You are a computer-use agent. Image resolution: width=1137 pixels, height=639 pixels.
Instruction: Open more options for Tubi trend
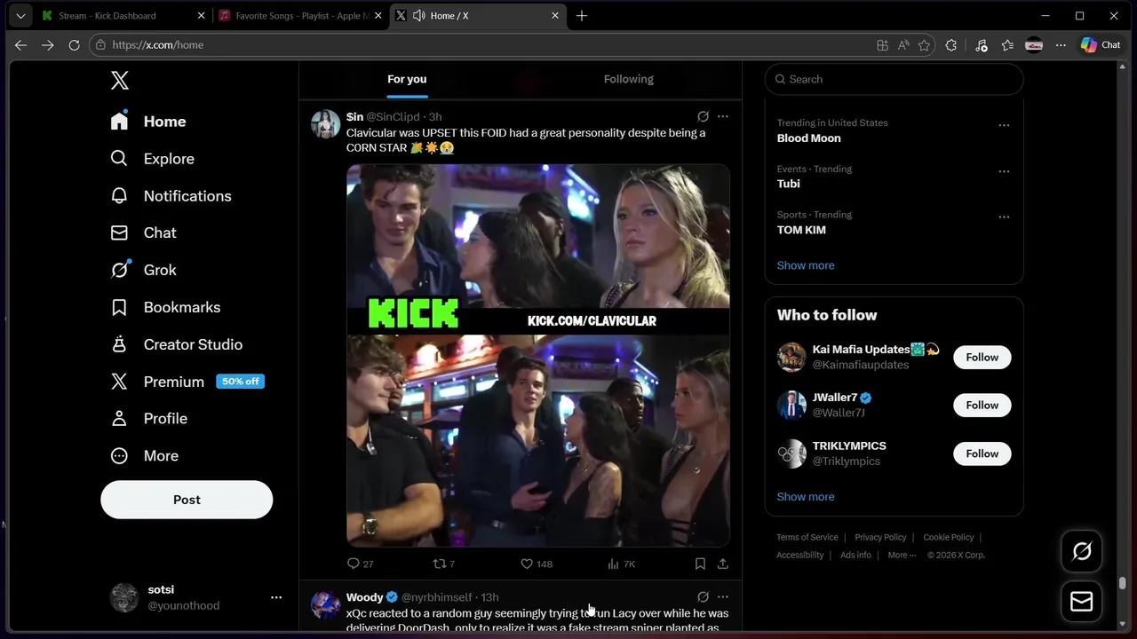pos(1004,171)
